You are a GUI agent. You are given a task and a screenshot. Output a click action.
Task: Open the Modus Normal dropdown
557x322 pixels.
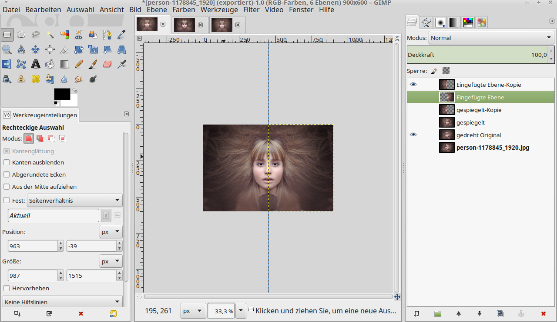pos(491,38)
